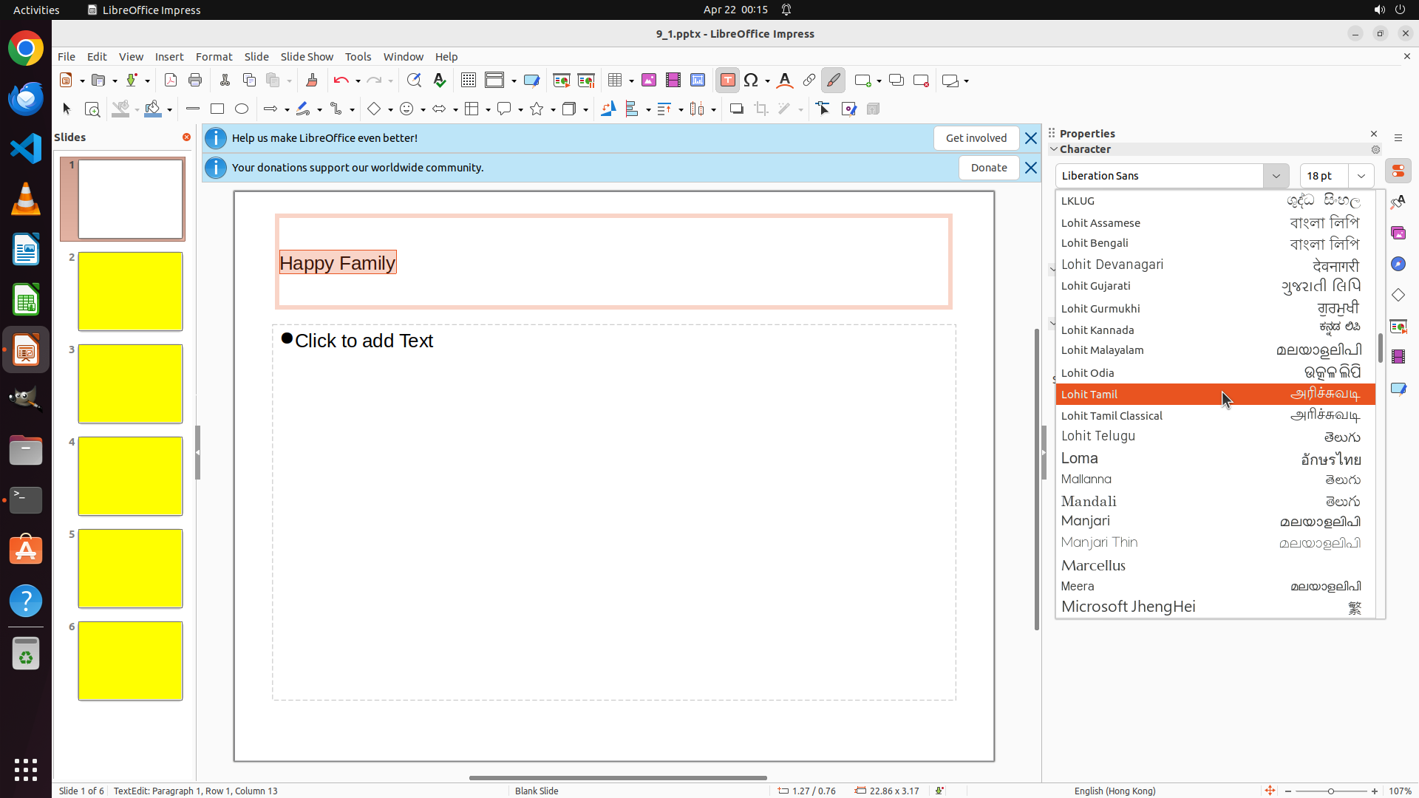Toggle Display Grid on the toolbar
Screen dimensions: 1419x798
(468, 81)
